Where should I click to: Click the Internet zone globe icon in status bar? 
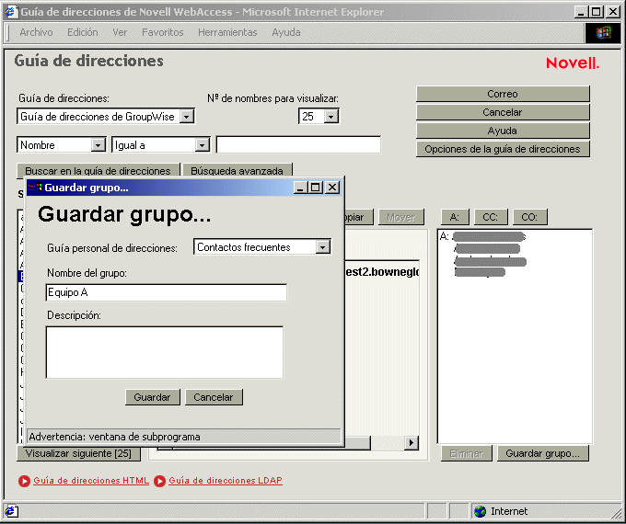pyautogui.click(x=480, y=511)
